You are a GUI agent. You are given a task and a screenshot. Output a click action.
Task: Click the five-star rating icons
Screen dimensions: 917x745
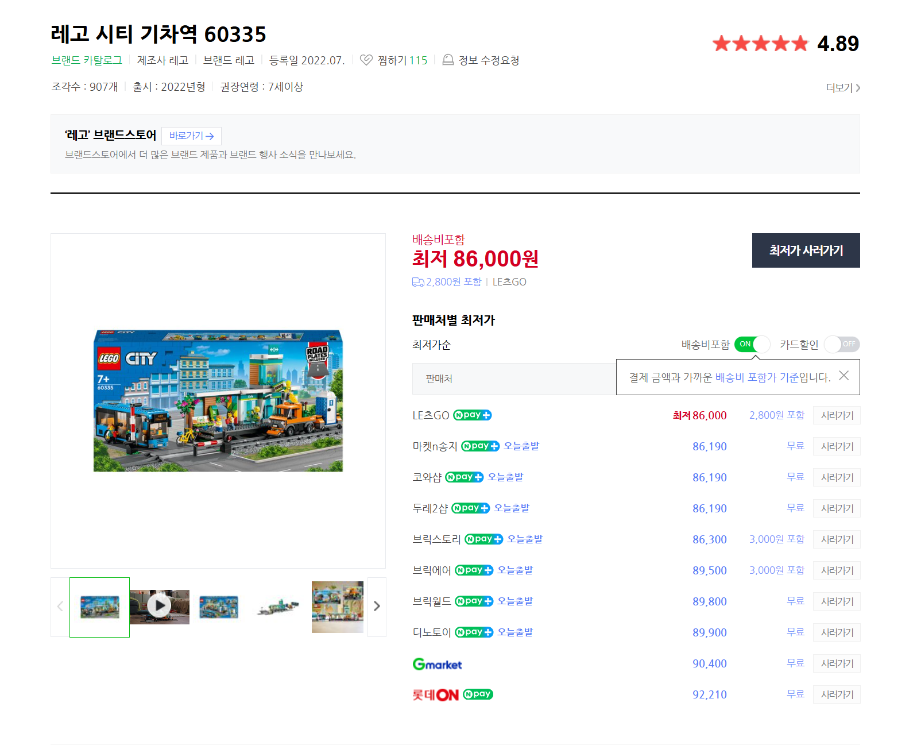coord(760,44)
